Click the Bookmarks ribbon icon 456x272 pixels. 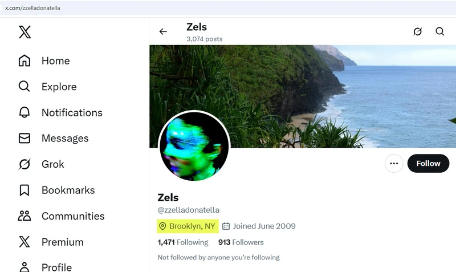(x=25, y=190)
